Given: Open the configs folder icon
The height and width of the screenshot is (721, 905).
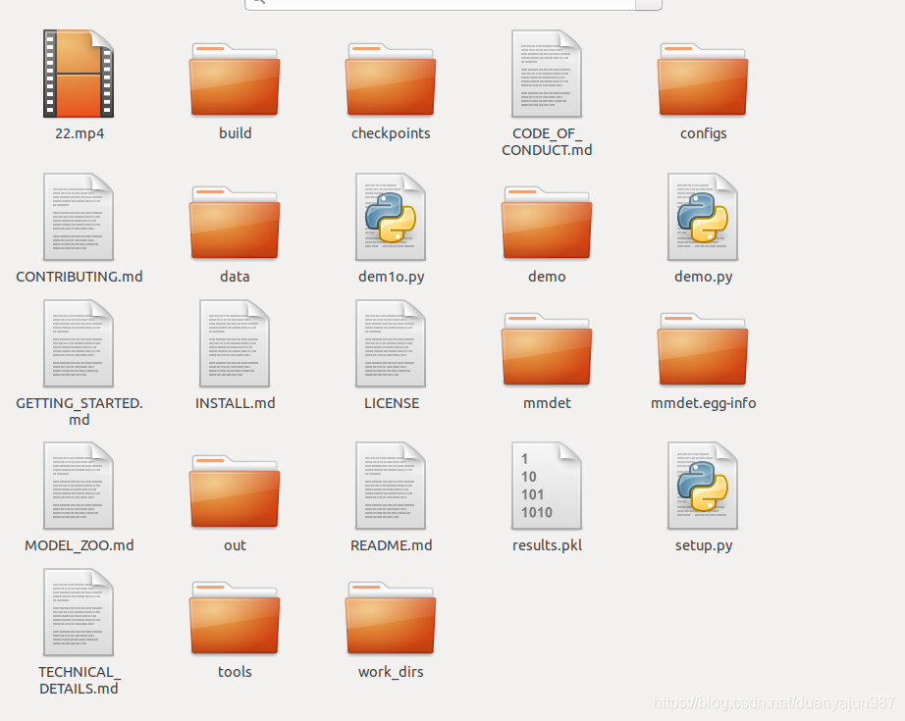Looking at the screenshot, I should coord(703,79).
